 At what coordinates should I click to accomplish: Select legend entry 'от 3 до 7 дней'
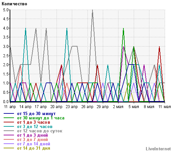coord(33,140)
